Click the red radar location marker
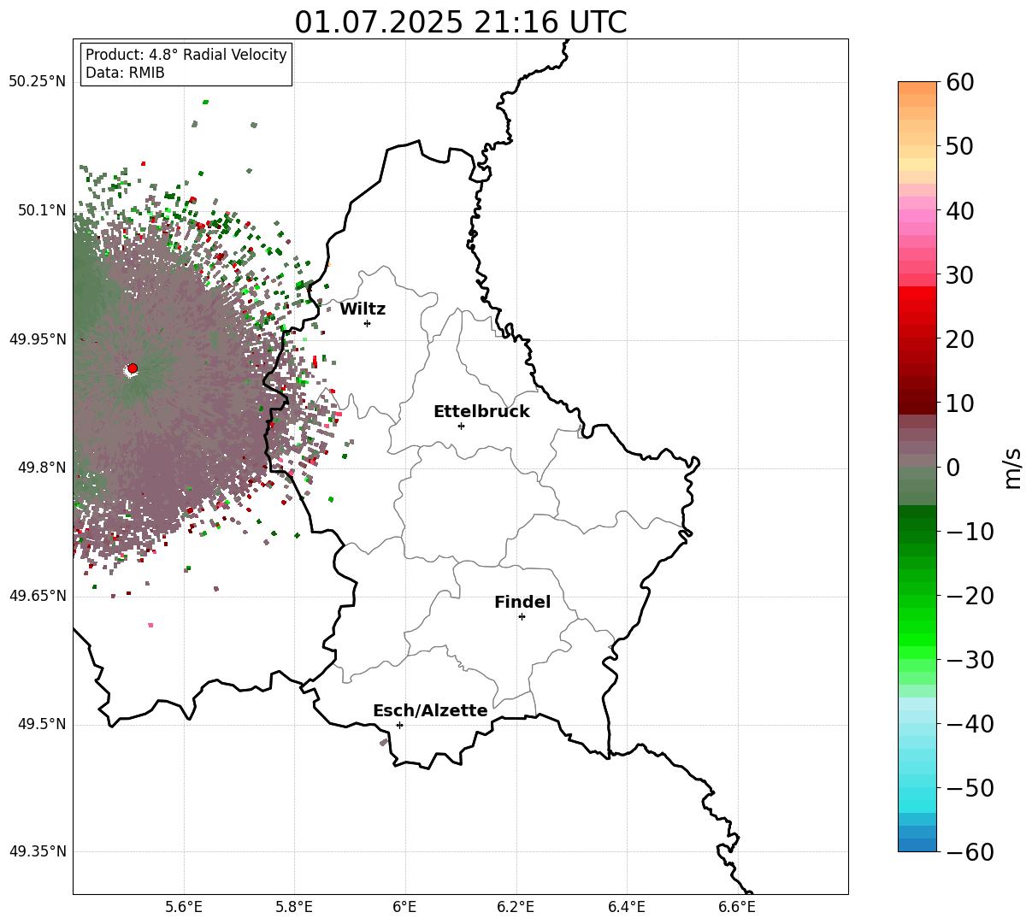Image resolution: width=1032 pixels, height=924 pixels. (x=133, y=368)
